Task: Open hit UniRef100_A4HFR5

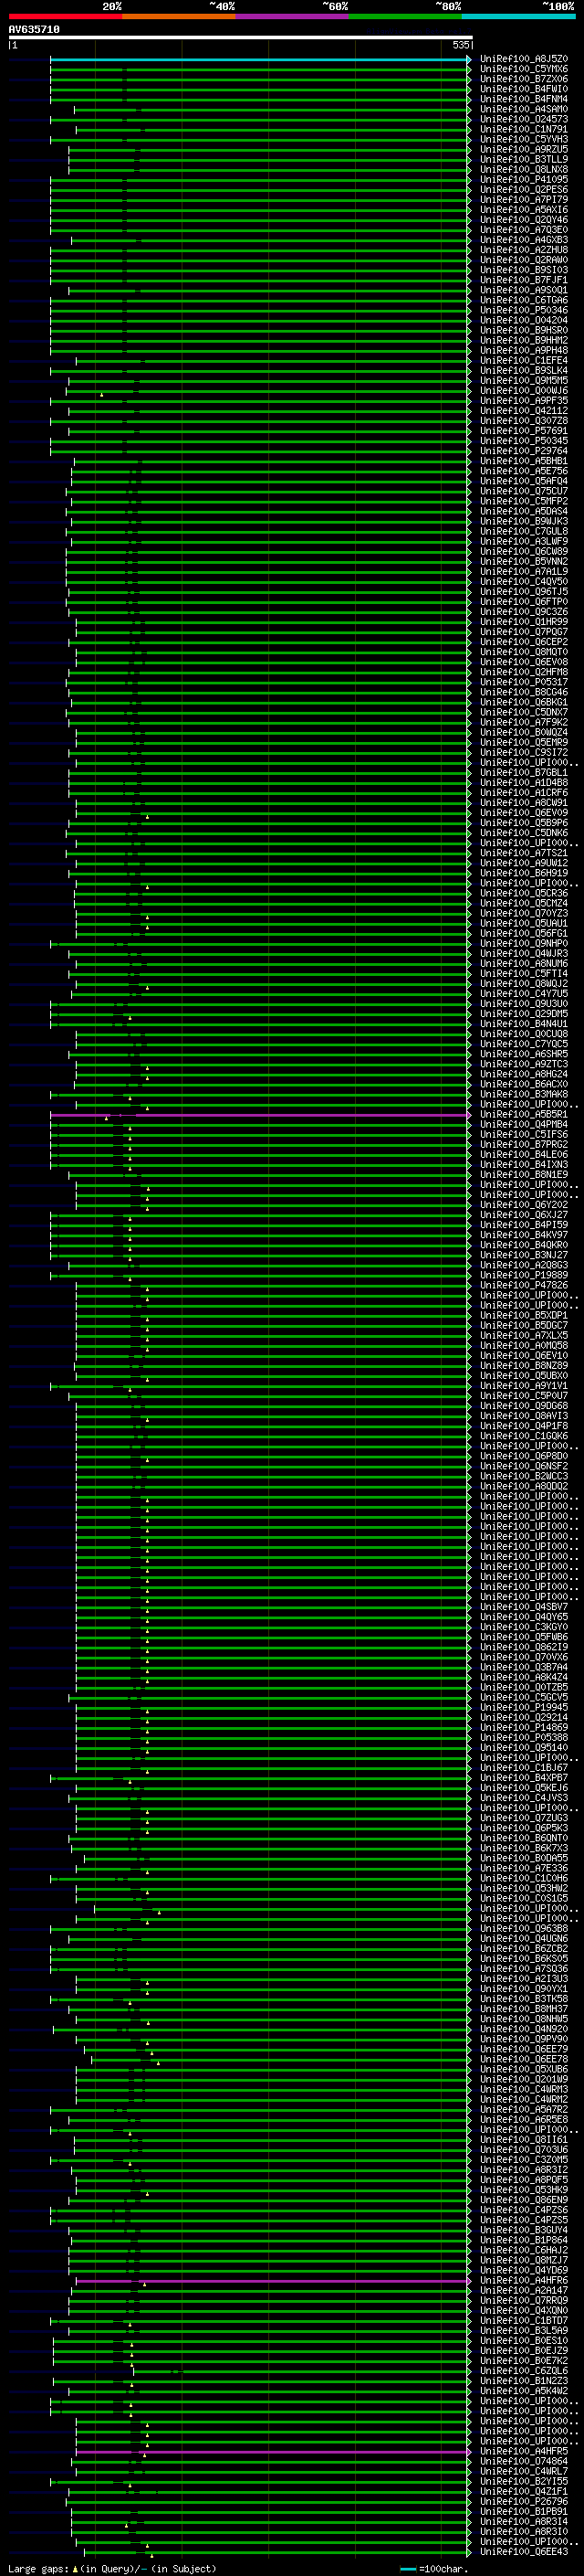Action: coord(524,2452)
